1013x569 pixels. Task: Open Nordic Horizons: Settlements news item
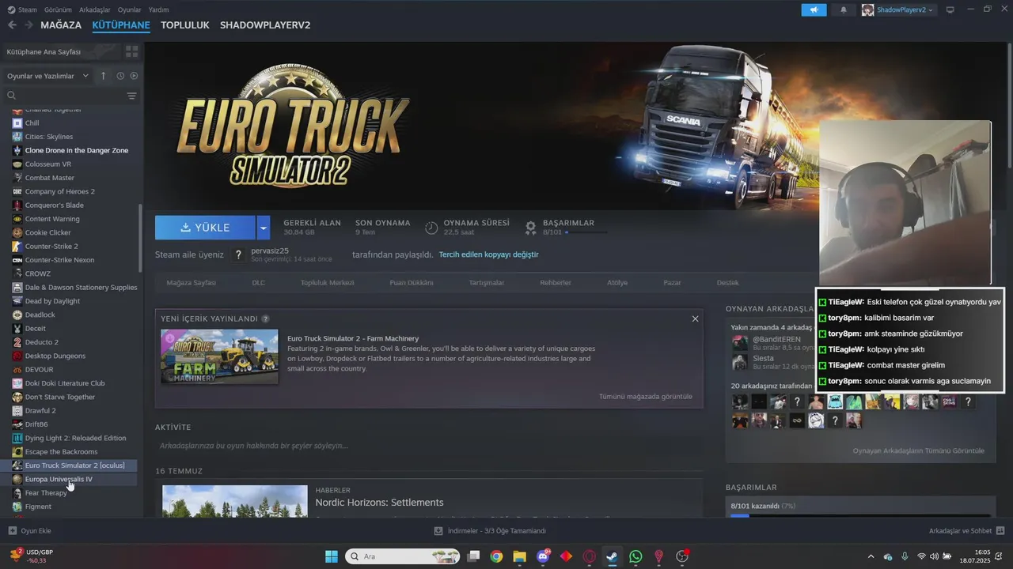(x=379, y=503)
